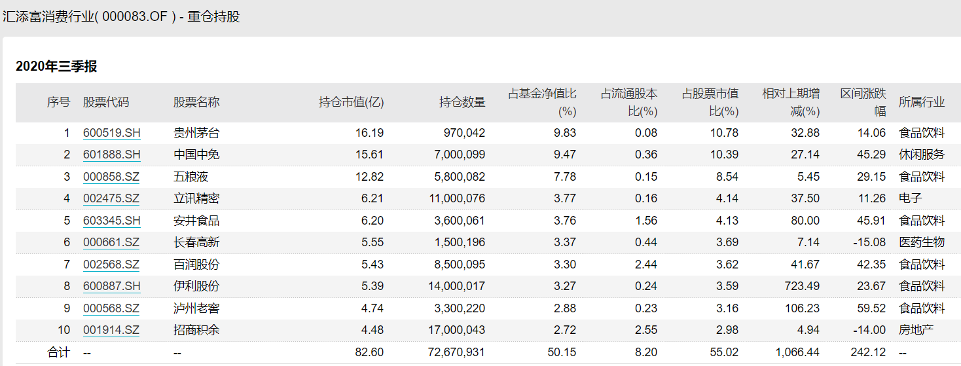The width and height of the screenshot is (961, 366).
Task: Click the 2020年三季报 section heading
Action: pyautogui.click(x=56, y=66)
